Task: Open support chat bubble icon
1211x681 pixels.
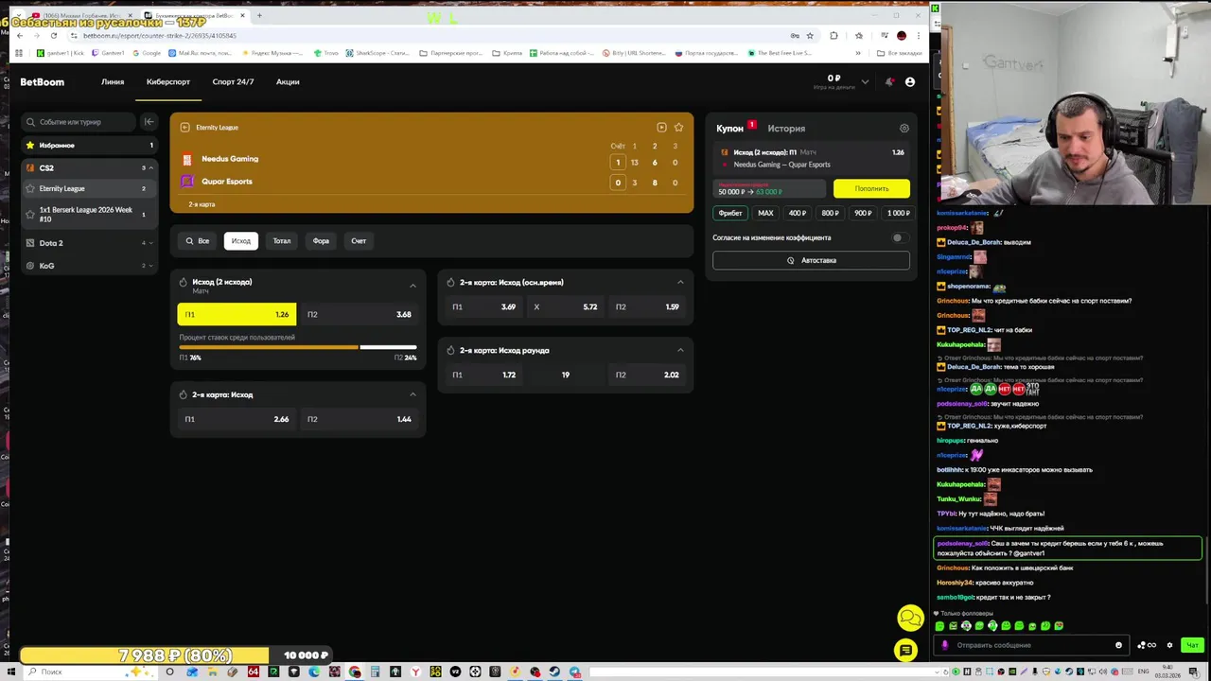Action: pyautogui.click(x=910, y=619)
